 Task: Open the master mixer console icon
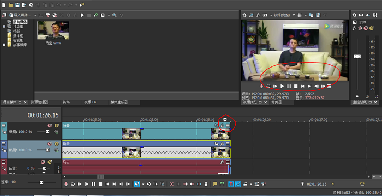point(375,15)
